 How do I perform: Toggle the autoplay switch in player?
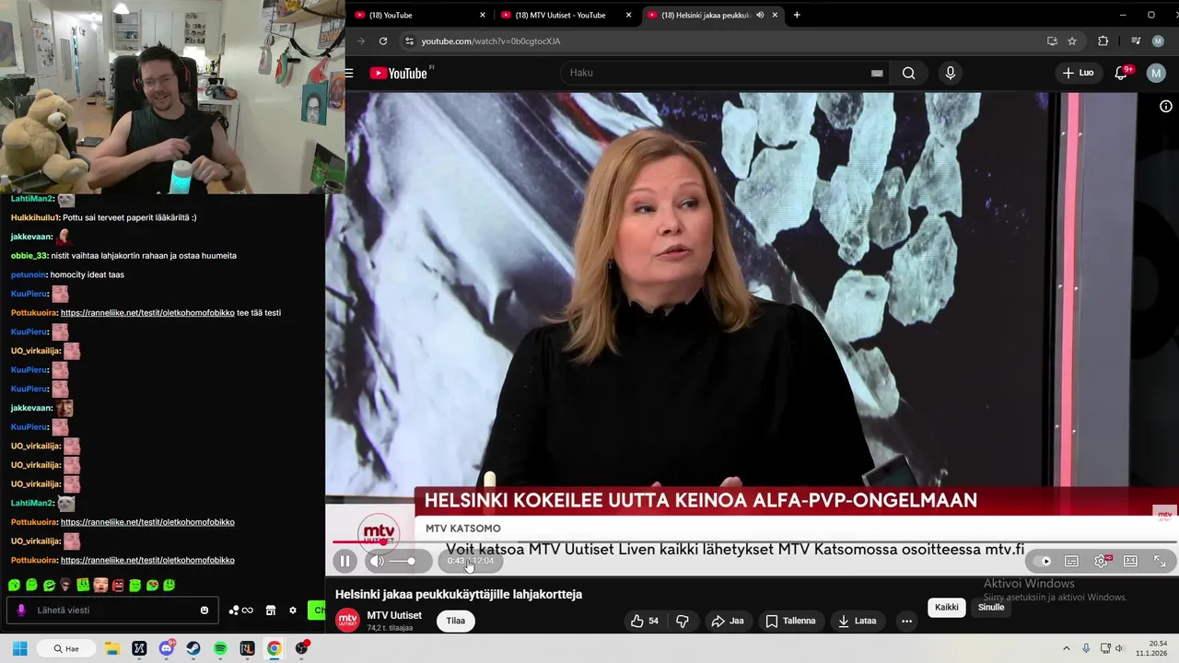(1043, 561)
